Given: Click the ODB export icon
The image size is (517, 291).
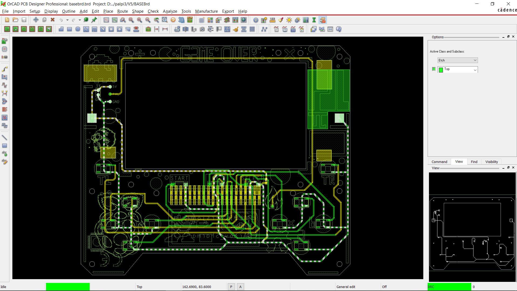Looking at the screenshot, I should click(177, 29).
